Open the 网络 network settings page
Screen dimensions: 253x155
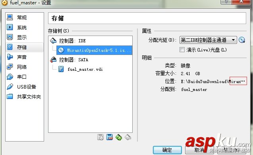(25, 67)
